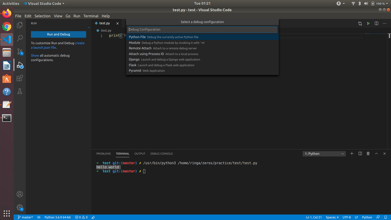Change end of line sequence LF
Screen dimensions: 391x220
pyautogui.click(x=356, y=217)
